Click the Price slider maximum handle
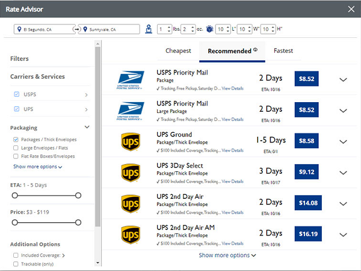 coord(78,222)
